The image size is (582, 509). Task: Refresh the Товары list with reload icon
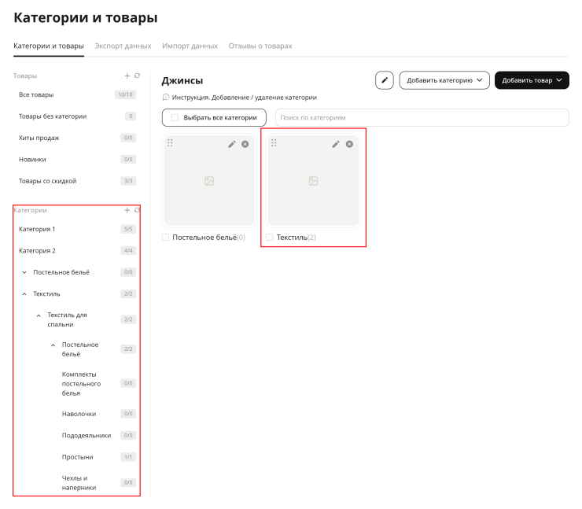[x=137, y=76]
